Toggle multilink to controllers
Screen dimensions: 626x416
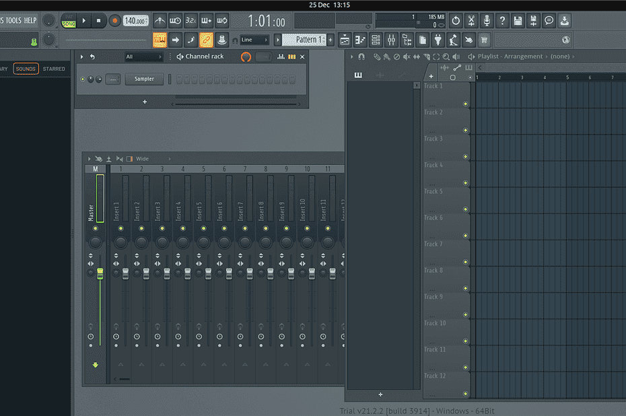pos(222,40)
